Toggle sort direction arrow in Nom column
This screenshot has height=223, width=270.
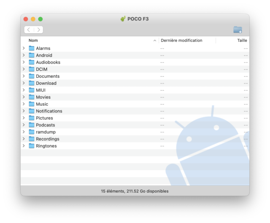(x=155, y=40)
